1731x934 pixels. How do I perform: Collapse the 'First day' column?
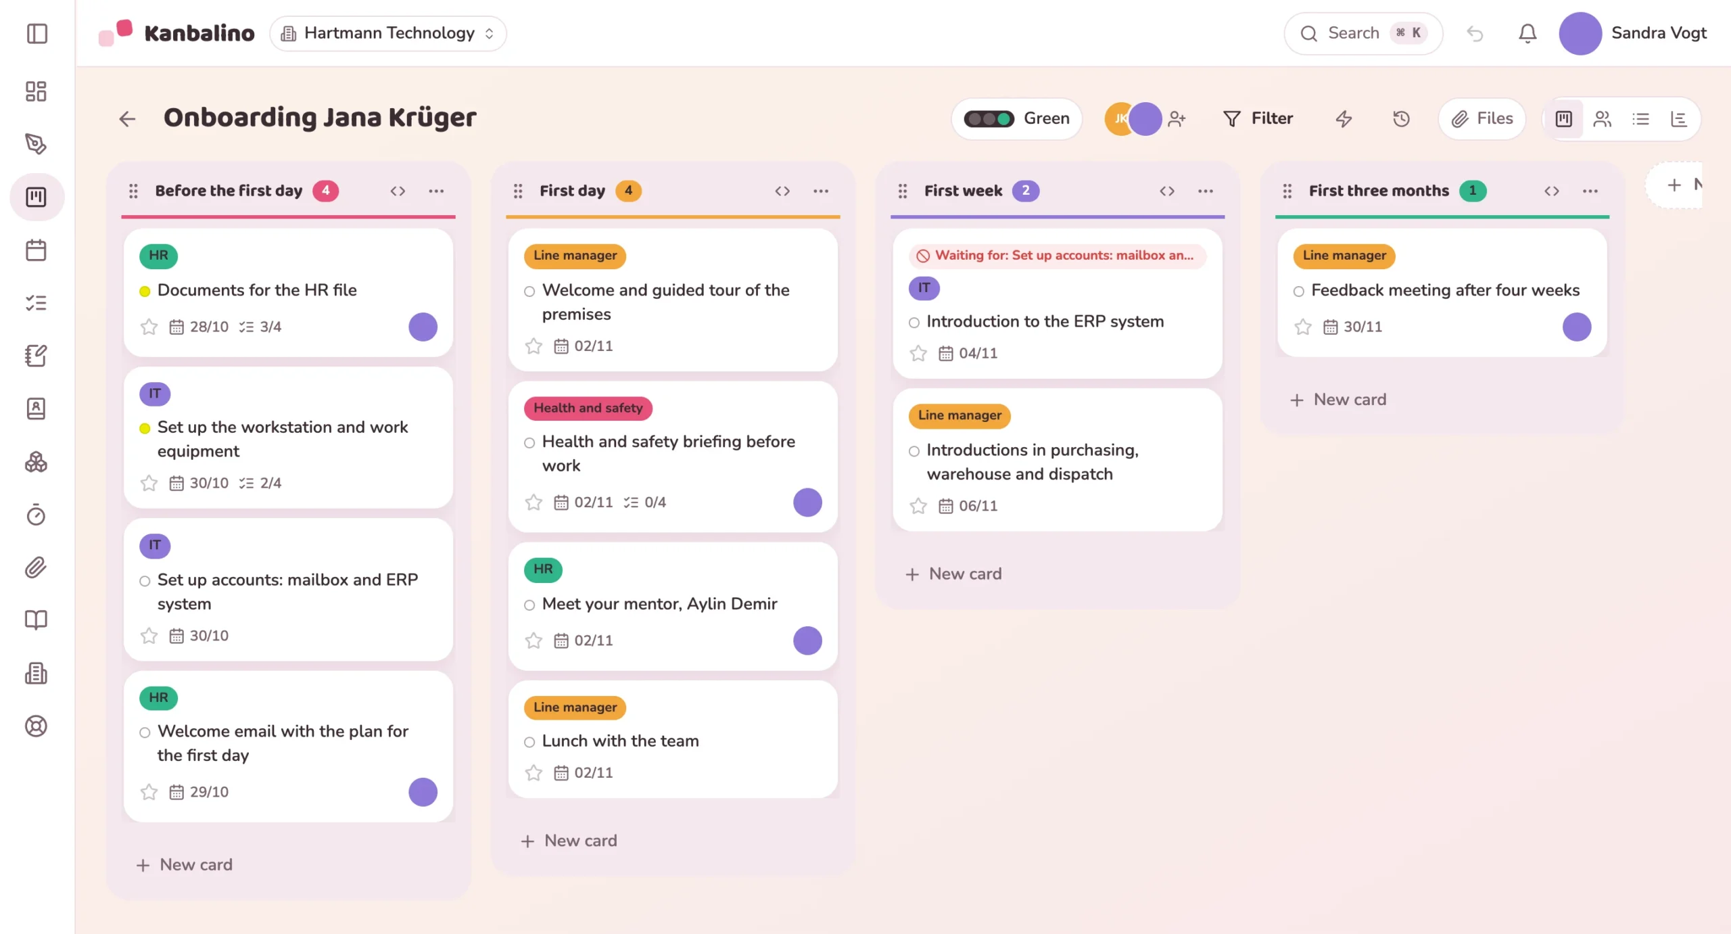coord(782,191)
